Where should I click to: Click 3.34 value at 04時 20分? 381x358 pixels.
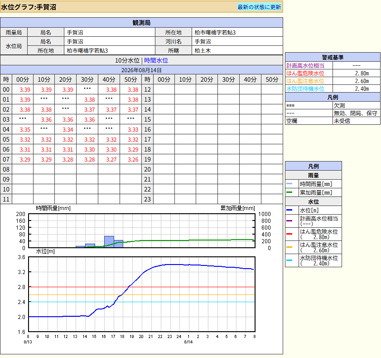(68, 129)
